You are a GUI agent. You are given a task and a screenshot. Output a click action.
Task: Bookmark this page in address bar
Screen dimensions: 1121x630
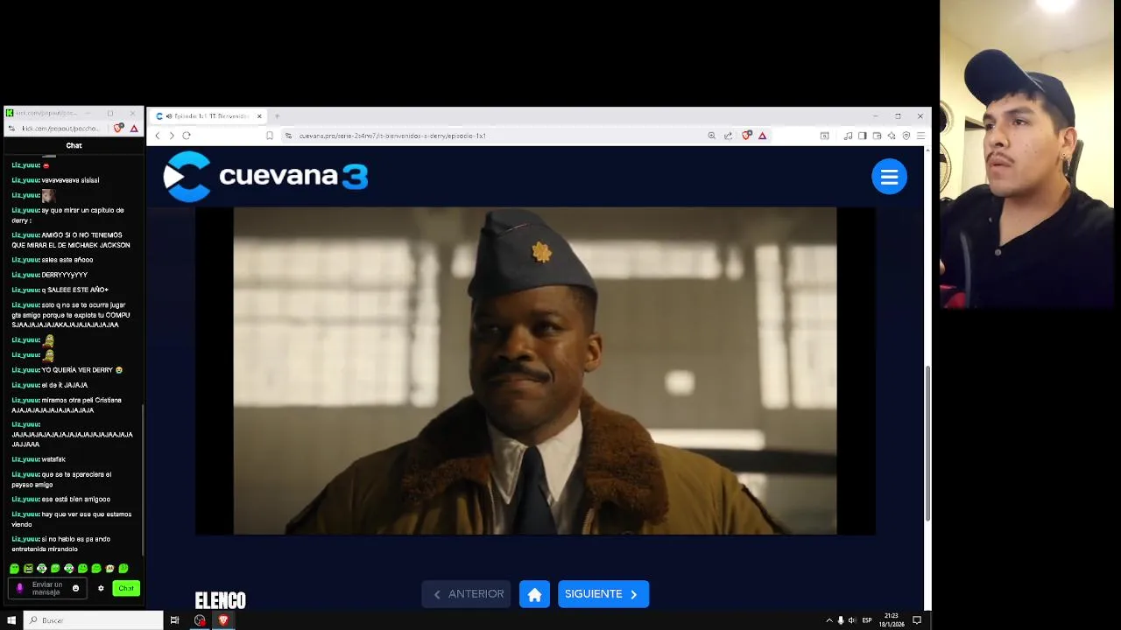pos(270,136)
